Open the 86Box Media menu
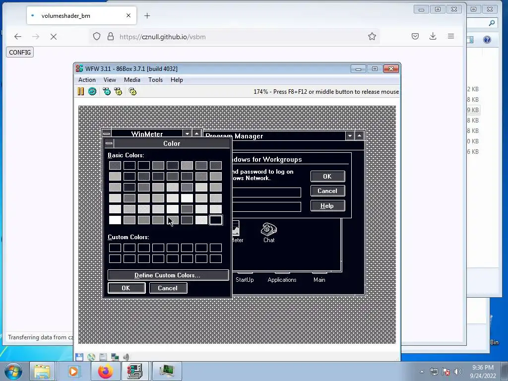The image size is (508, 381). point(132,80)
